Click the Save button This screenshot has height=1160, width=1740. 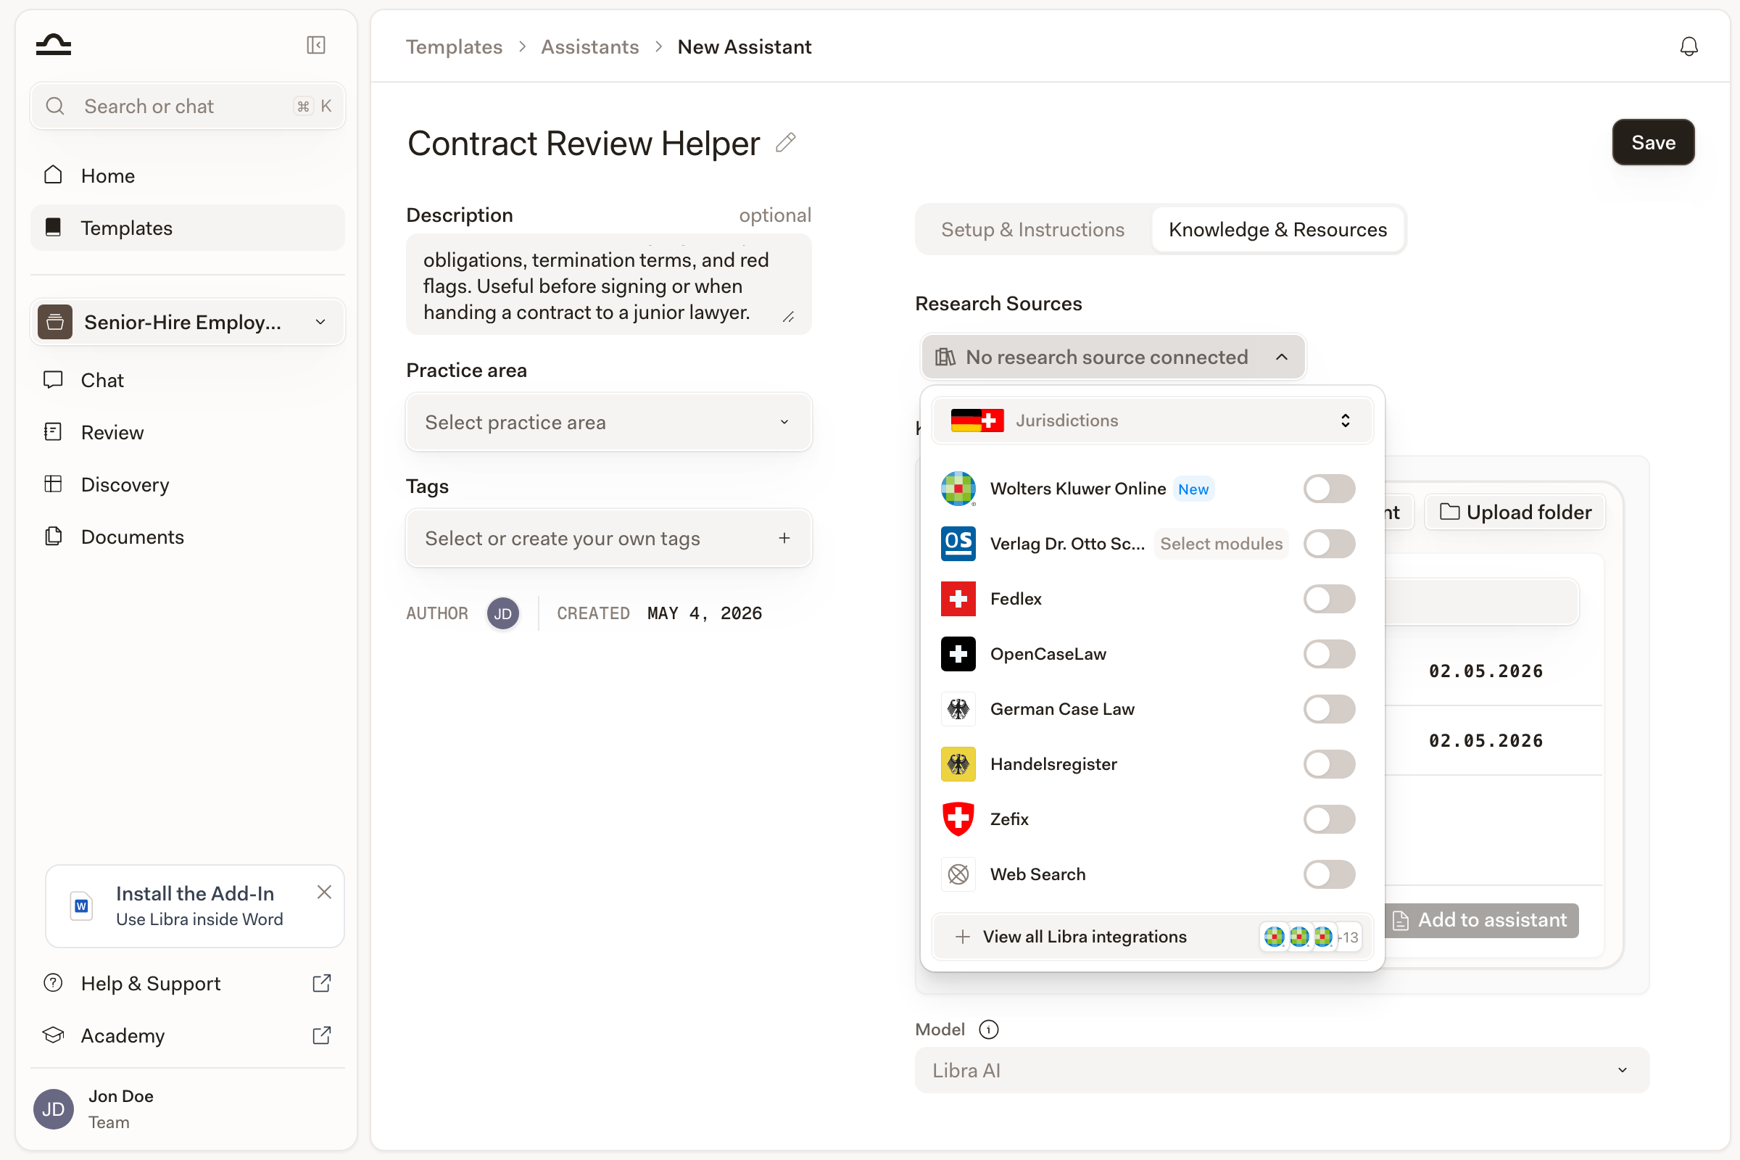(1653, 142)
